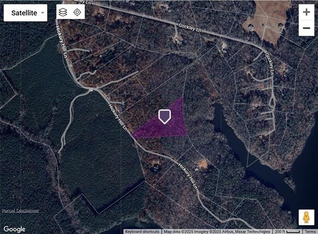Click the lower Hickory Hill Ln road label
Viewport: 318px width, 234px height.
tap(188, 175)
